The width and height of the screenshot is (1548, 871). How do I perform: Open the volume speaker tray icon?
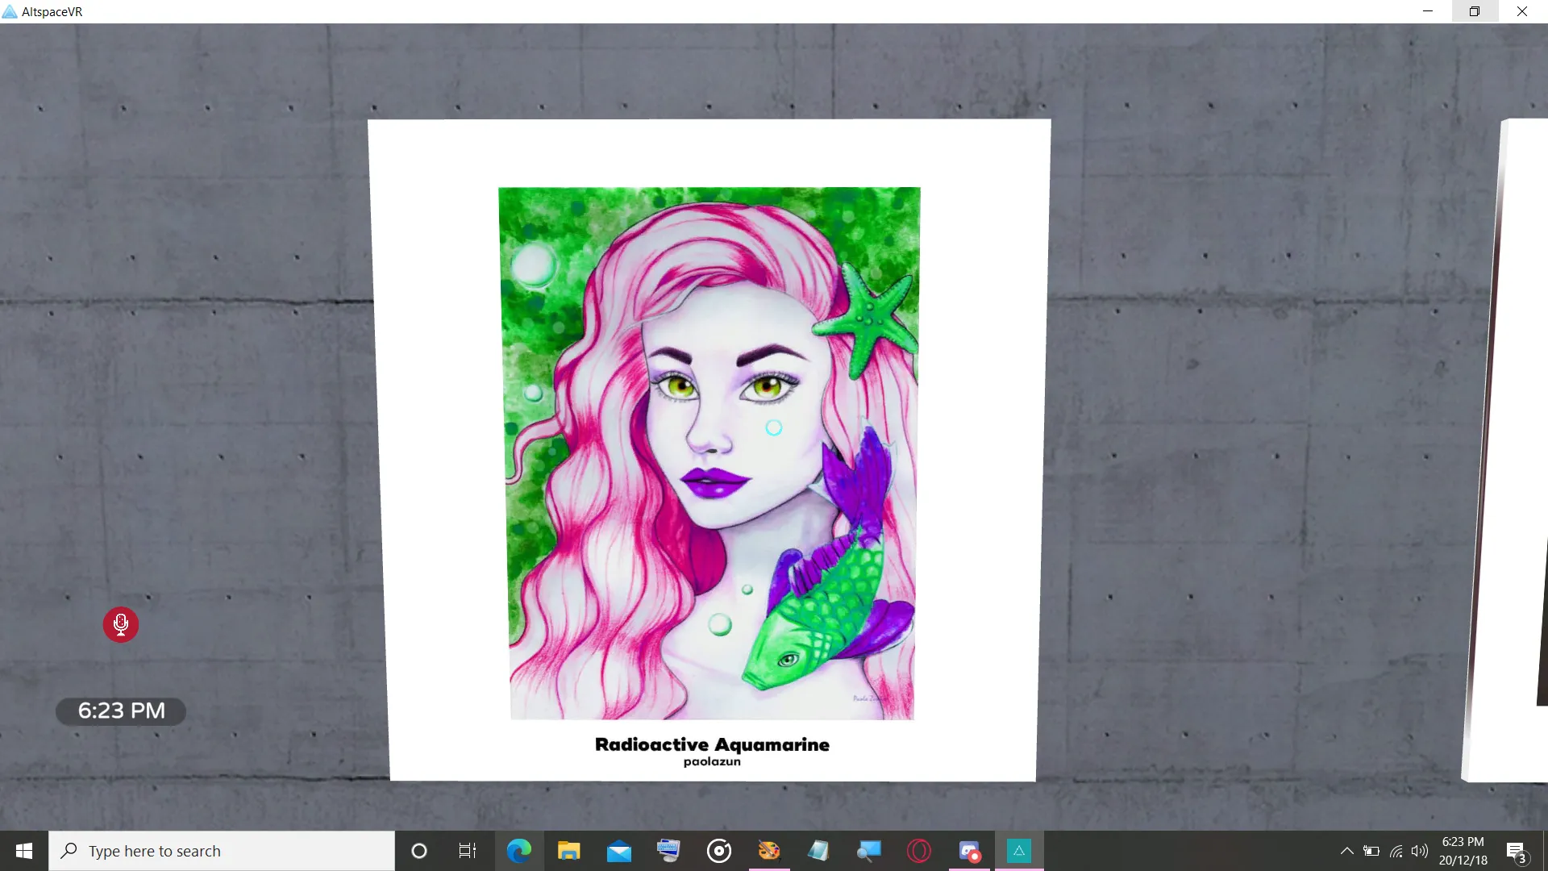pos(1420,851)
